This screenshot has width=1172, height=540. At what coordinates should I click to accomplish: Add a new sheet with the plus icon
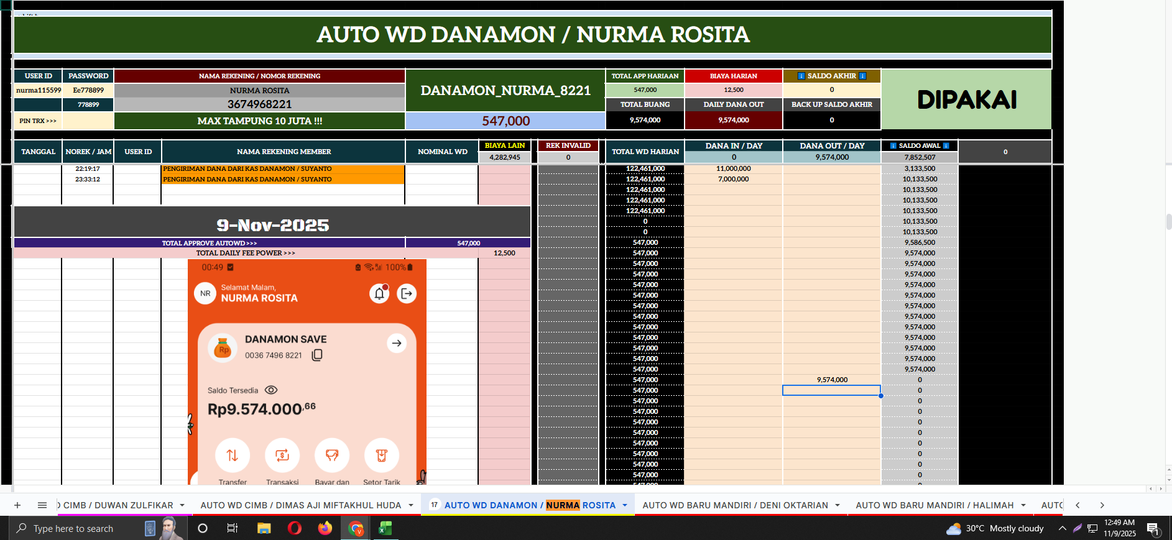tap(17, 505)
